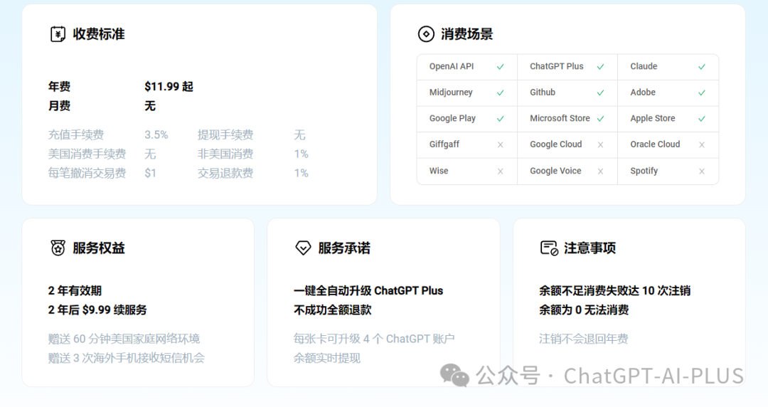This screenshot has width=768, height=407.
Task: Click the 注意事项 card icon
Action: point(549,248)
